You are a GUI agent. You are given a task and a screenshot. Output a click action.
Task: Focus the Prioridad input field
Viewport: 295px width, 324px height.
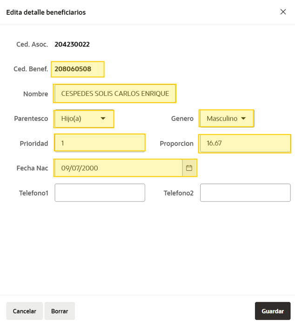[x=100, y=143]
